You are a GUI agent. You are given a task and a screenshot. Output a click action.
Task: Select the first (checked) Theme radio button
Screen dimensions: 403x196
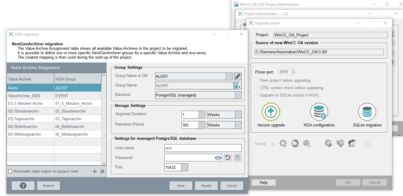[x=273, y=144]
